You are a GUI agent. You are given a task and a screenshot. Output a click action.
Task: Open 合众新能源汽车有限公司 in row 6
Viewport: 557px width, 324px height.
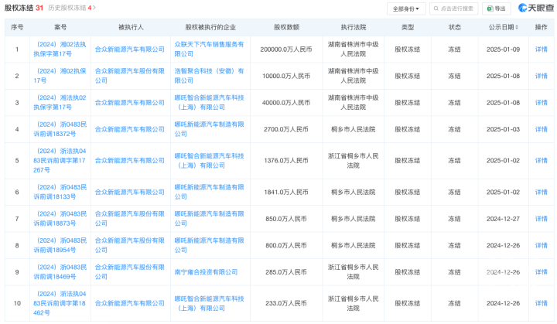(130, 193)
